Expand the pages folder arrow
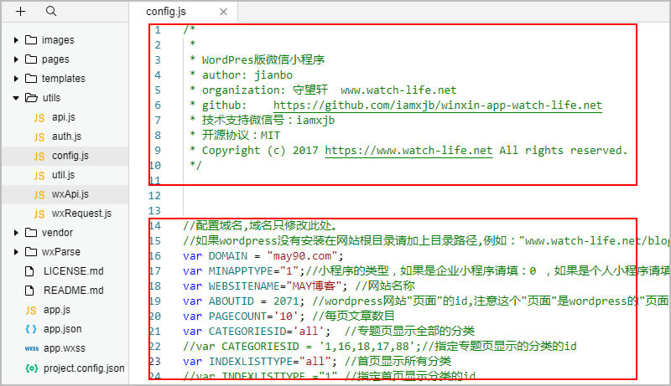The height and width of the screenshot is (386, 671). coord(16,59)
